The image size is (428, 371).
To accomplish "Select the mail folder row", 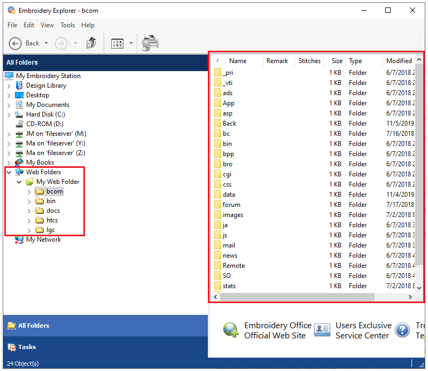I will pyautogui.click(x=314, y=245).
